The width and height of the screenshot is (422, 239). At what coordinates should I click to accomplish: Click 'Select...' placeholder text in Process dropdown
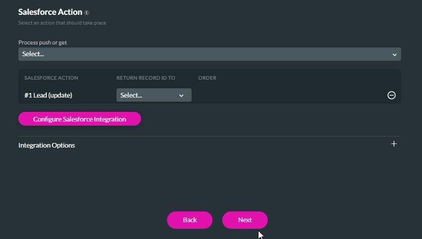[x=33, y=54]
